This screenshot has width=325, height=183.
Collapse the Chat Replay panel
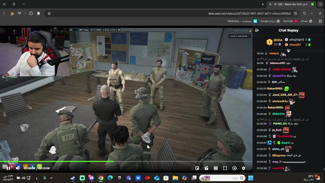257,30
